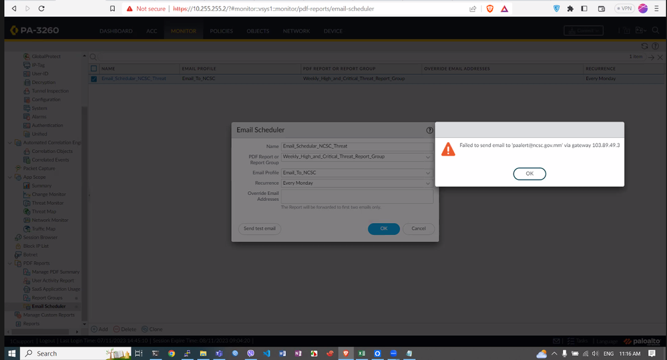Open Bitwarden shield extension icon

(556, 9)
